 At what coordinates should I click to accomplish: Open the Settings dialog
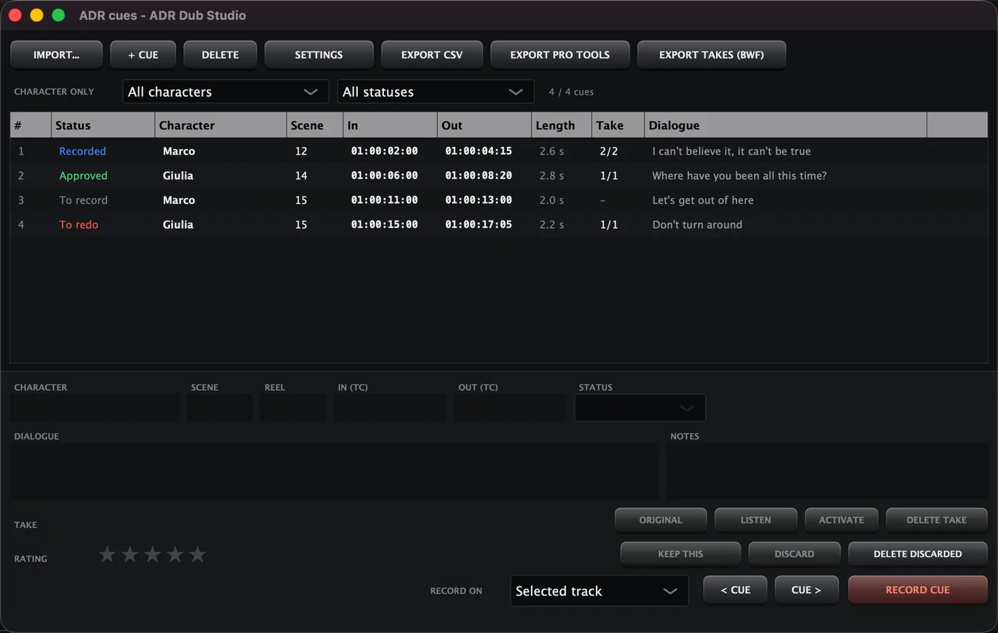319,55
